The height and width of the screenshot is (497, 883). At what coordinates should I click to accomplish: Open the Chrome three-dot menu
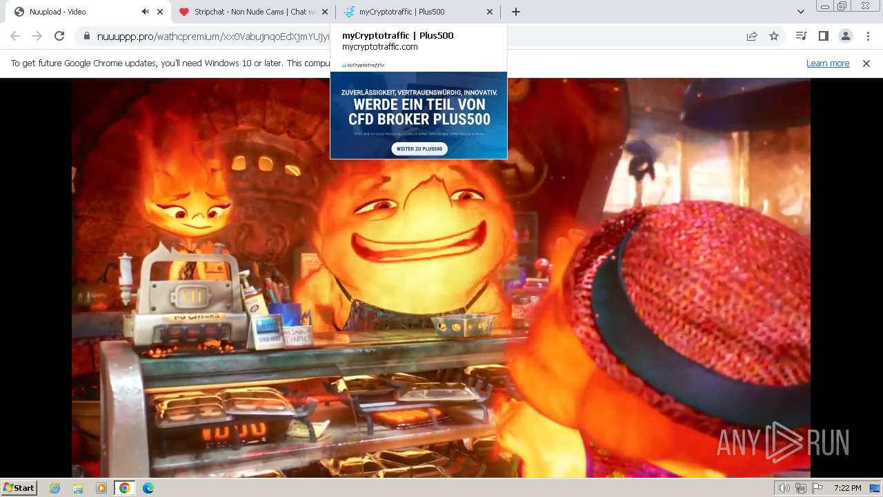point(868,37)
